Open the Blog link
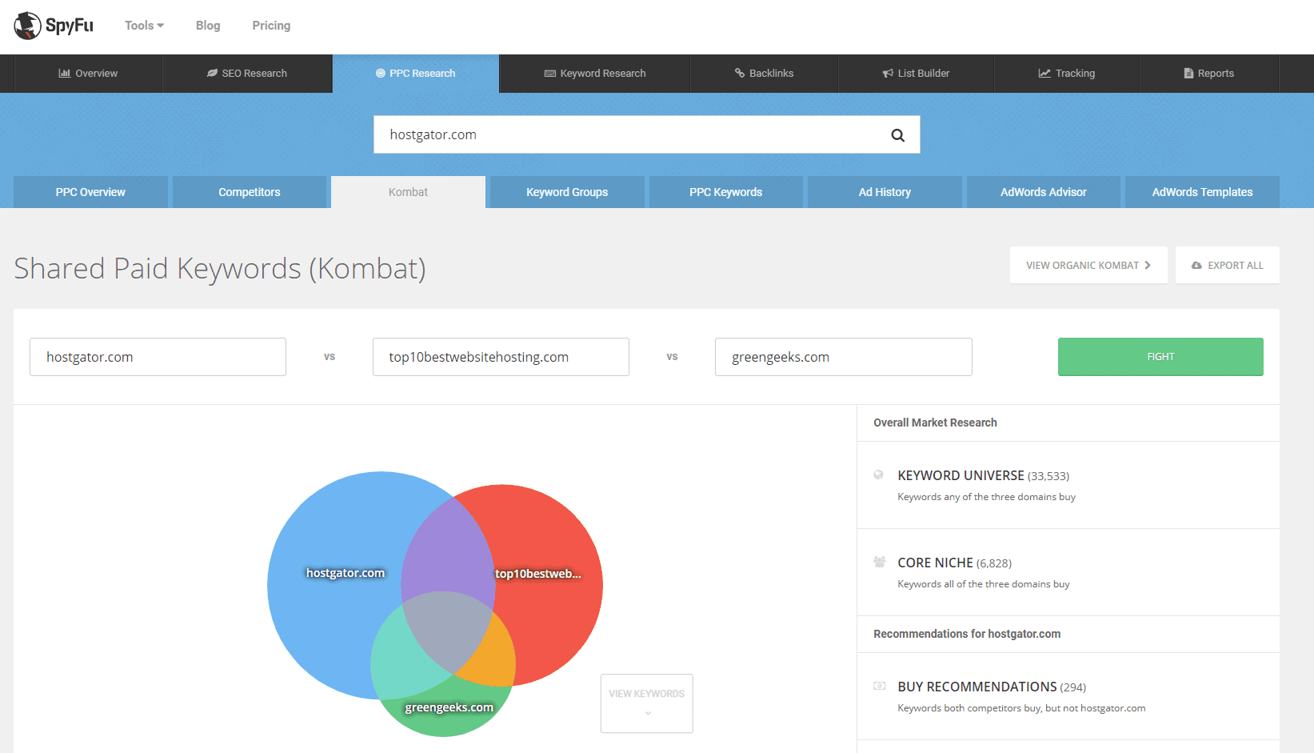 pos(208,26)
